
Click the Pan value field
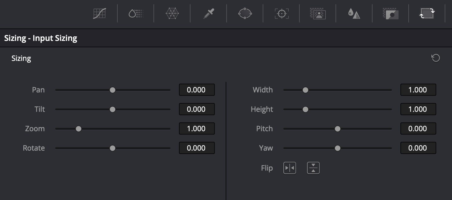[197, 90]
